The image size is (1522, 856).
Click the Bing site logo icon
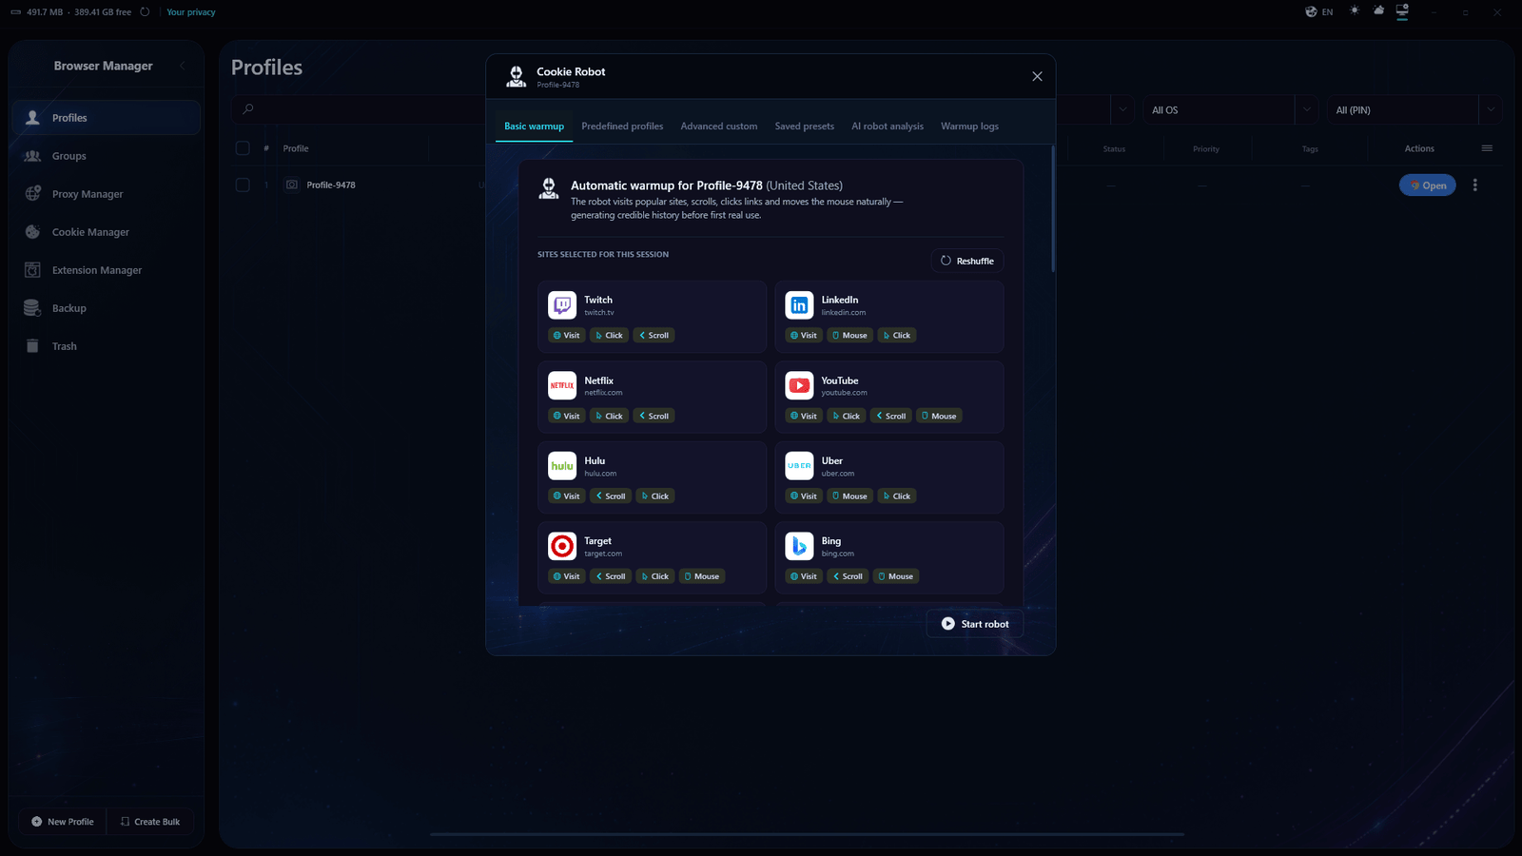click(x=799, y=546)
